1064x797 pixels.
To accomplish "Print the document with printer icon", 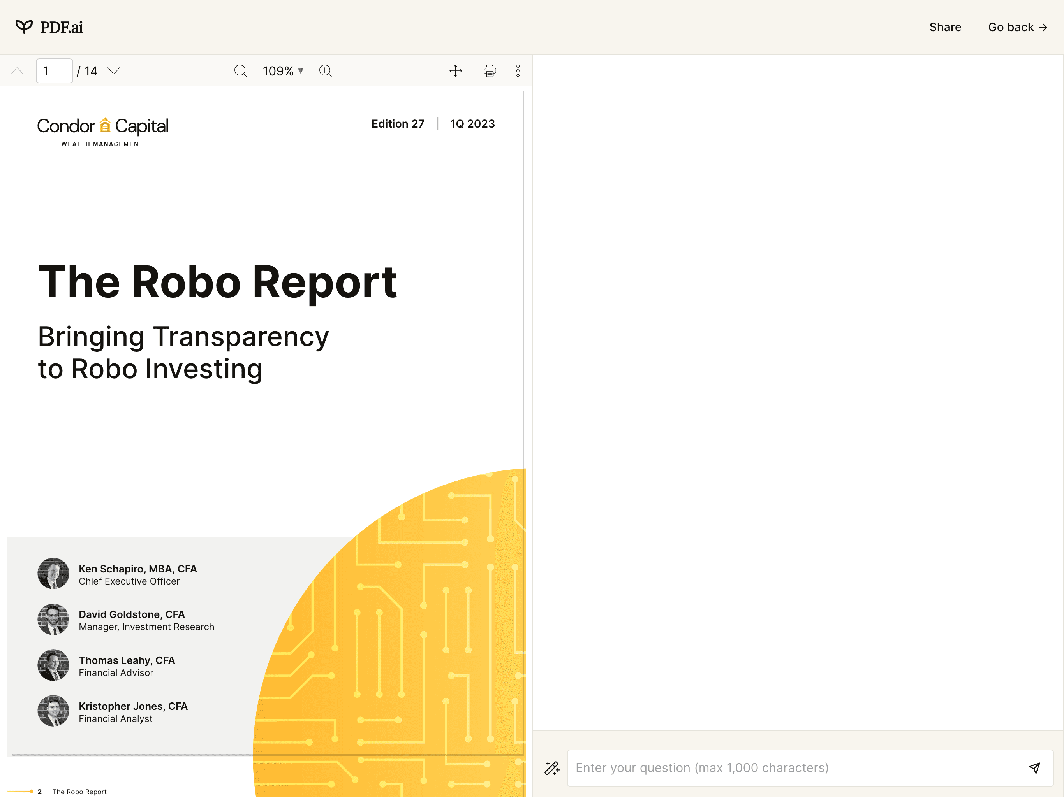I will pyautogui.click(x=490, y=71).
